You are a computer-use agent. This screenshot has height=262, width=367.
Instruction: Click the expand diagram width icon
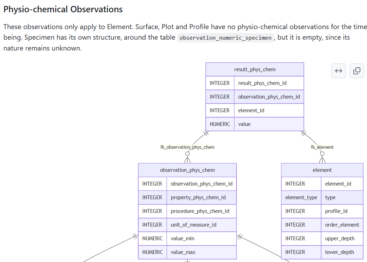pyautogui.click(x=339, y=71)
